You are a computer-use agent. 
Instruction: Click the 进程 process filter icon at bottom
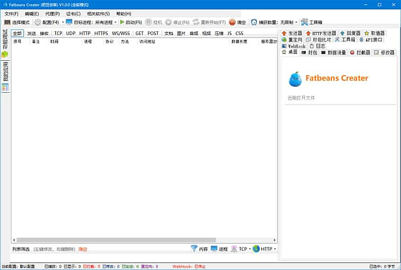[x=214, y=249]
